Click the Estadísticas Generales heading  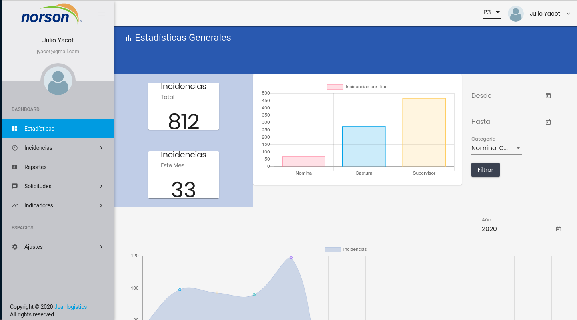coord(183,38)
